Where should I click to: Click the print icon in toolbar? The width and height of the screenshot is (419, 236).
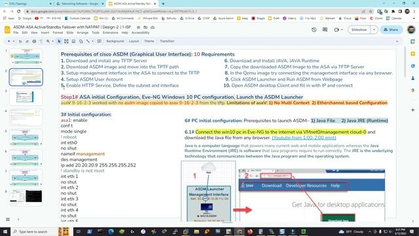pos(34,41)
